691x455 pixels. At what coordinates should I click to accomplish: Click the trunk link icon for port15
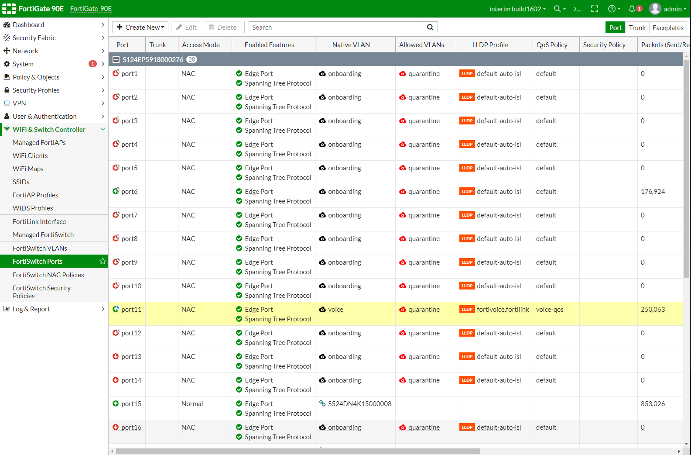tap(322, 403)
